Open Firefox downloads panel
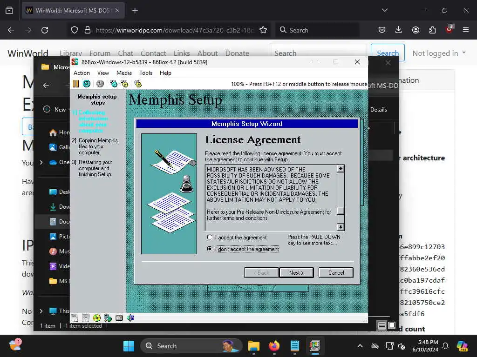The height and width of the screenshot is (357, 477). click(x=399, y=30)
